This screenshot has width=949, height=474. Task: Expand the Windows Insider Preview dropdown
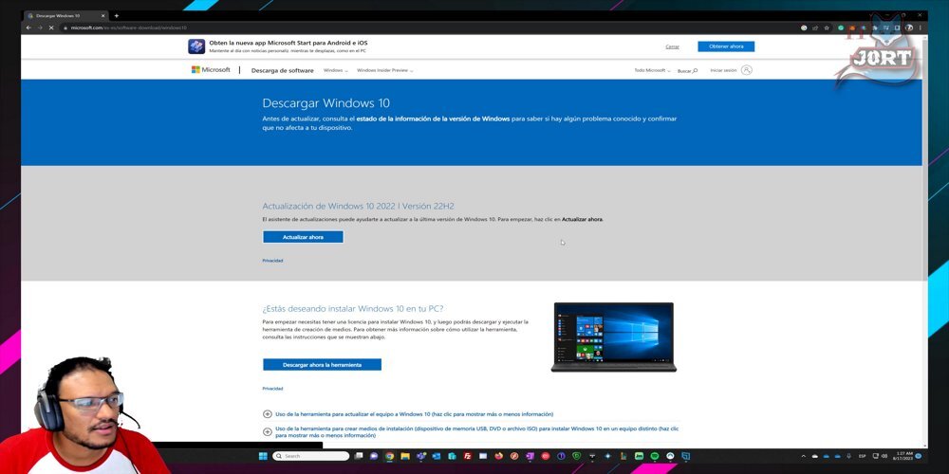pos(385,71)
